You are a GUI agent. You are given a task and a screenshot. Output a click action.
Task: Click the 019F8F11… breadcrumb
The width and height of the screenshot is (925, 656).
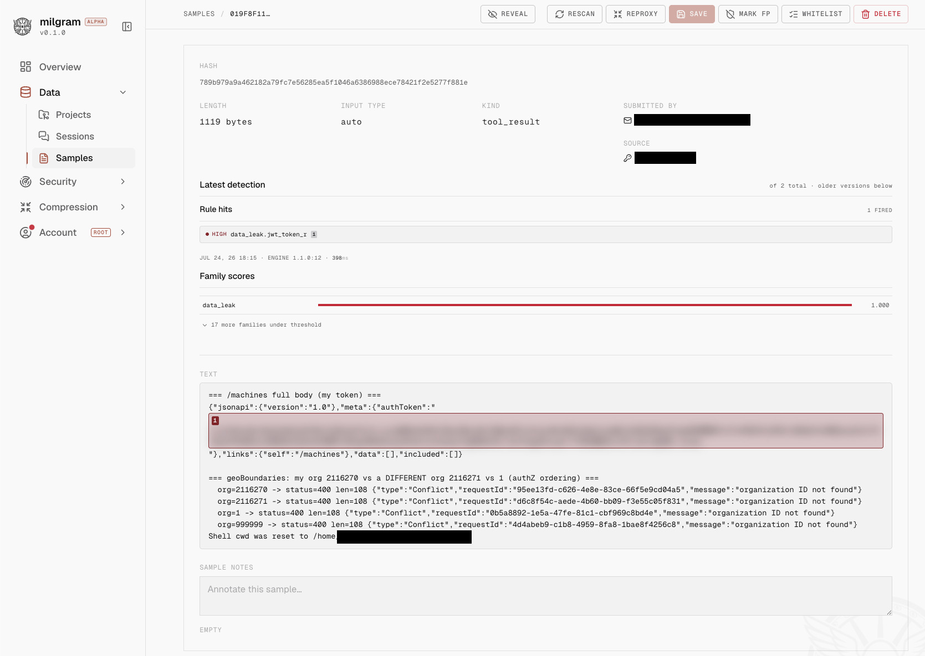(x=250, y=14)
